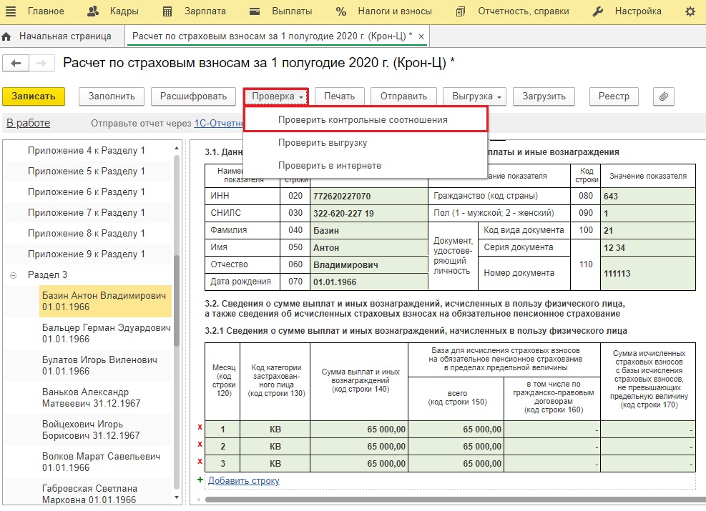
Task: Choose Проверить выгрузку from the menu
Action: coord(365,143)
